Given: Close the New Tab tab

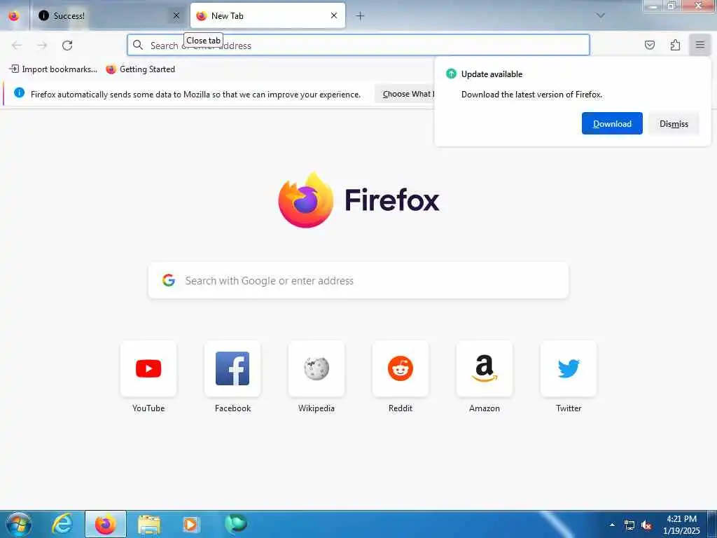Looking at the screenshot, I should pos(334,15).
